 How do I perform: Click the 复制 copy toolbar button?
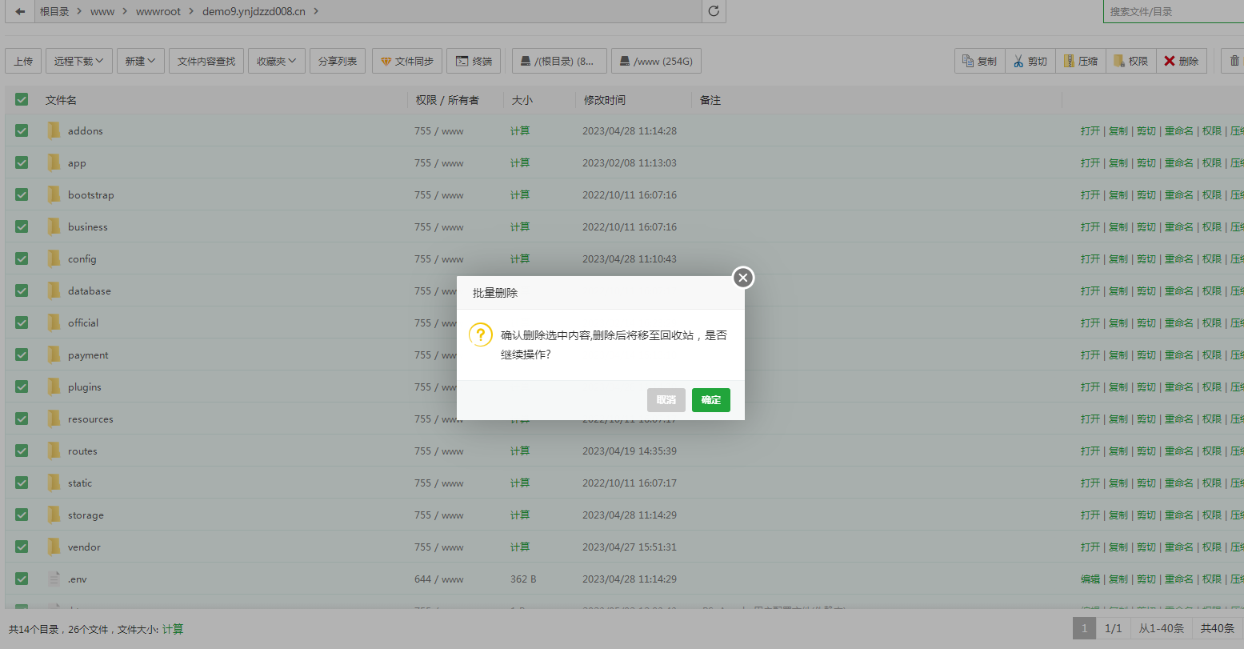click(x=979, y=61)
